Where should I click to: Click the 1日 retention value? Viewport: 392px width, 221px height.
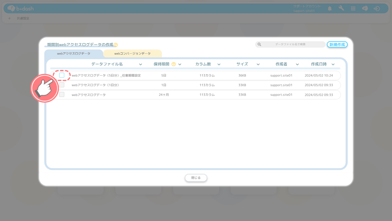click(x=164, y=85)
